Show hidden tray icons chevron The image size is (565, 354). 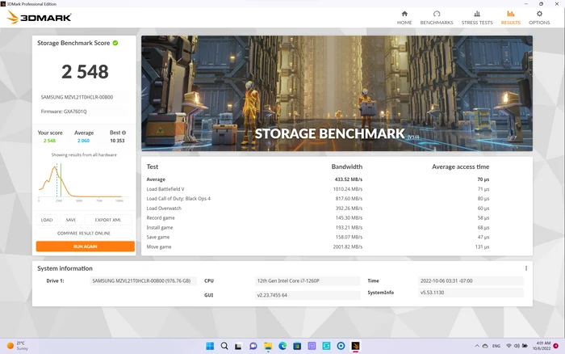(477, 346)
